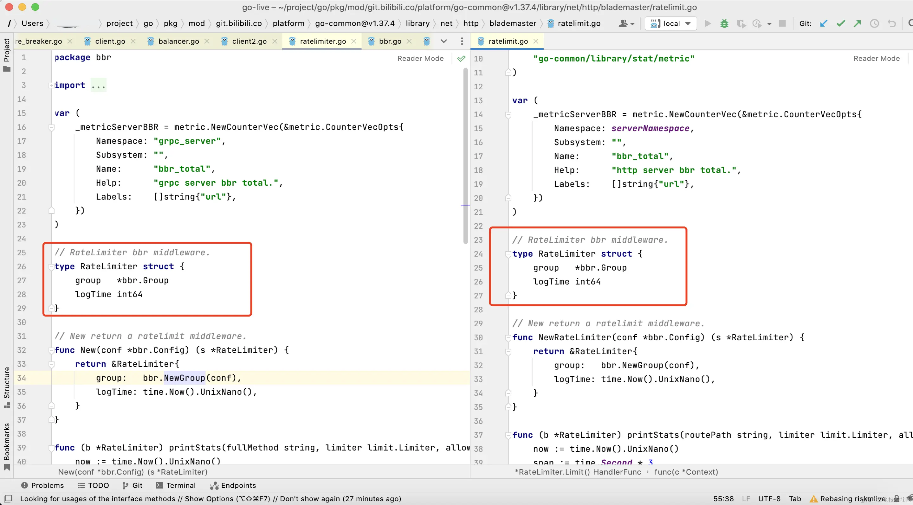Show hidden editor tabs chevron
This screenshot has height=505, width=913.
[444, 41]
